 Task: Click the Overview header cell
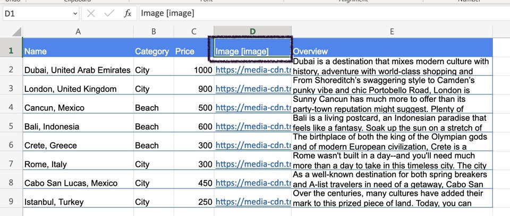pos(392,47)
